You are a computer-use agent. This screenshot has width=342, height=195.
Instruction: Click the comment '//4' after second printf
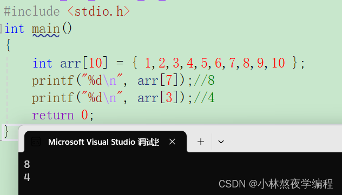click(x=205, y=98)
